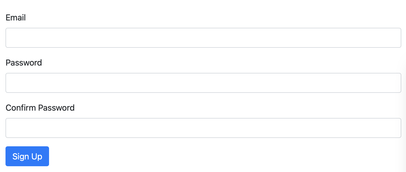
Task: Submit the form with Sign Up
Action: click(27, 156)
